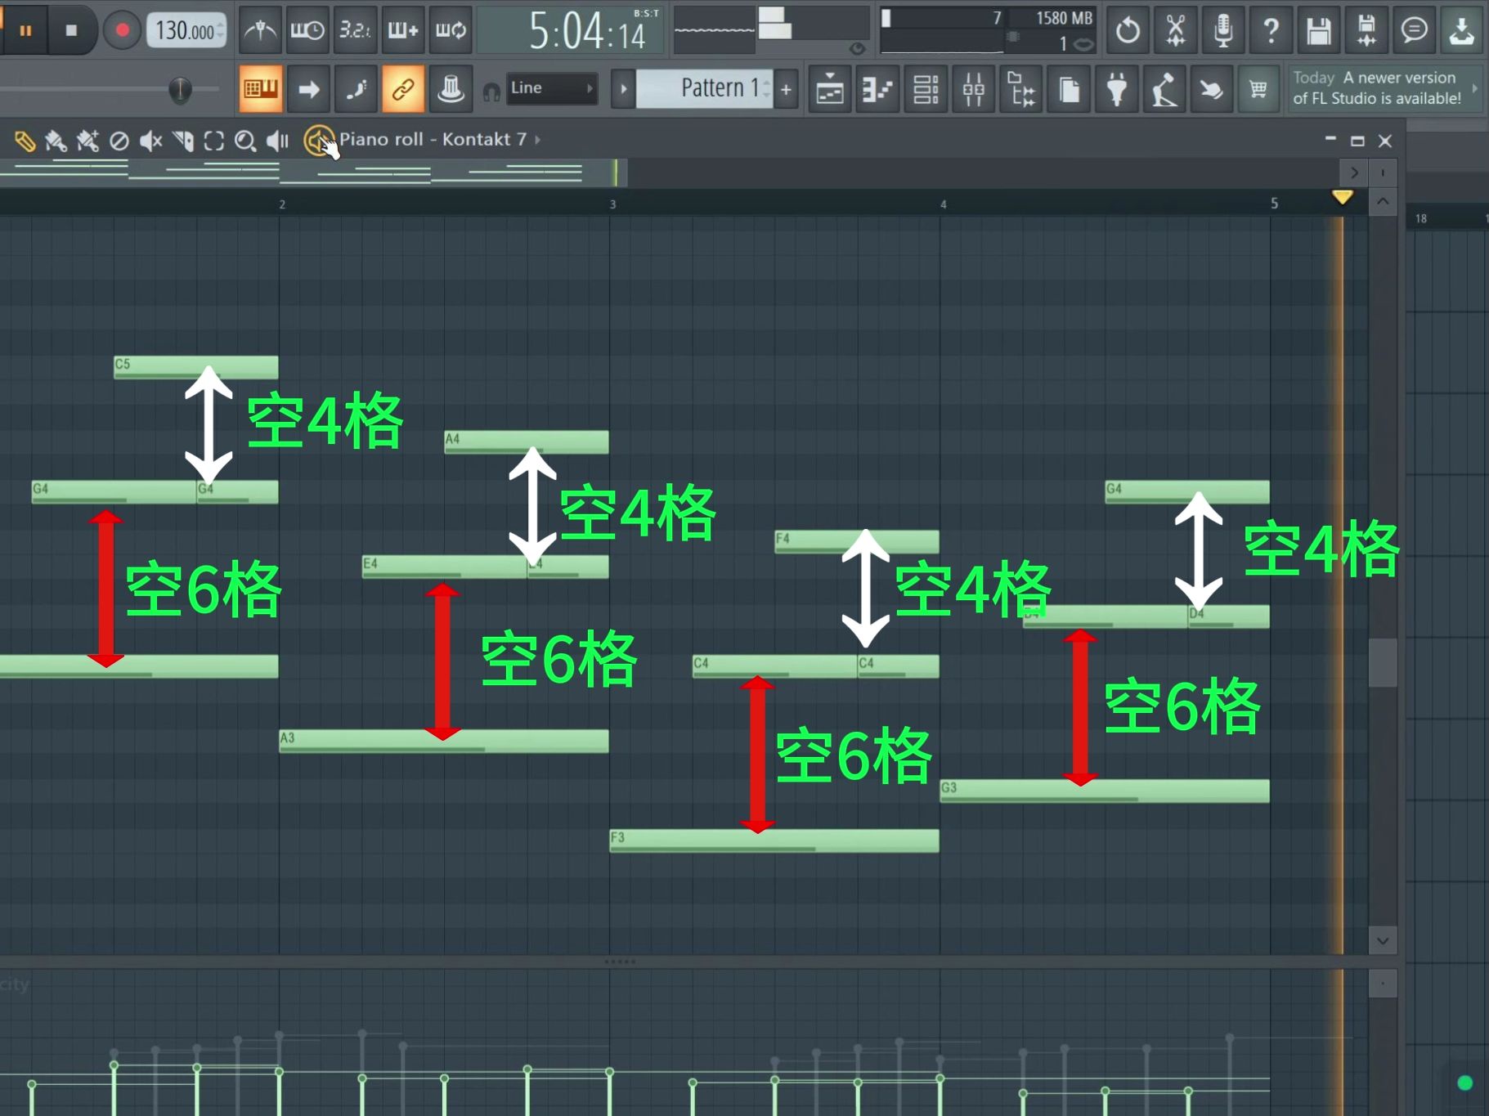
Task: Arm the record button
Action: coord(122,30)
